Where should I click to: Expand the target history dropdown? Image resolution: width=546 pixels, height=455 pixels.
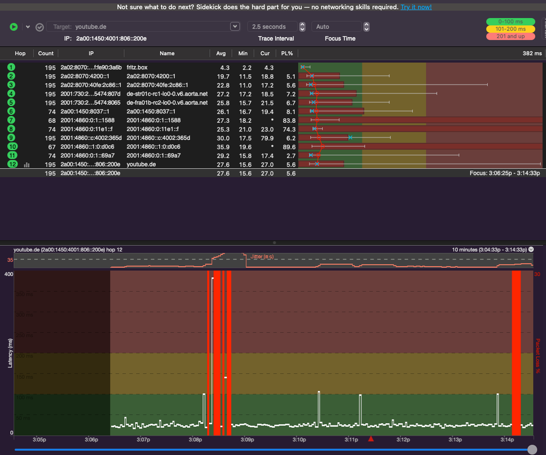[235, 27]
